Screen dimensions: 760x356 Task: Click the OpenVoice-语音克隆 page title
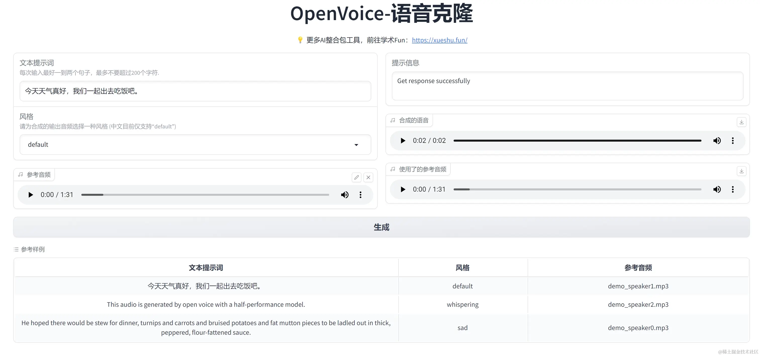tap(381, 14)
